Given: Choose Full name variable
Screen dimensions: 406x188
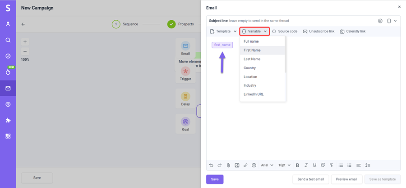Looking at the screenshot, I should [262, 41].
